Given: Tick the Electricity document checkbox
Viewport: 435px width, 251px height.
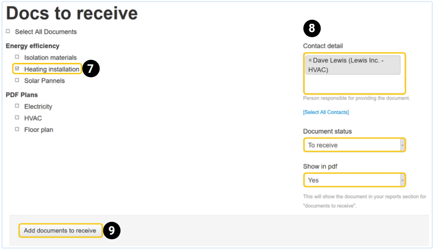Looking at the screenshot, I should click(17, 106).
